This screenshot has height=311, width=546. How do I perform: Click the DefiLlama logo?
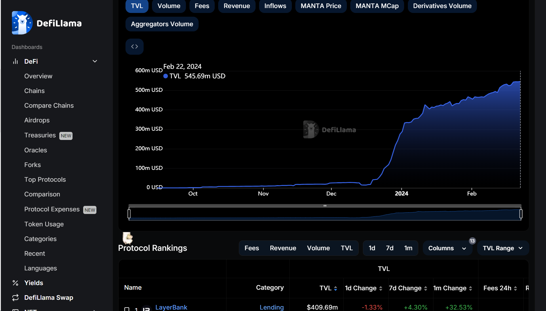[47, 23]
